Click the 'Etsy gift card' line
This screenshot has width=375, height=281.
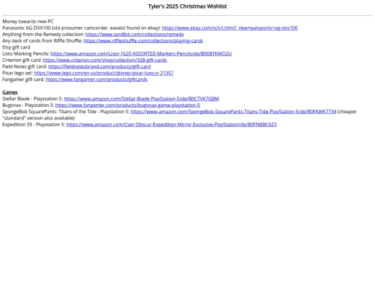click(16, 47)
